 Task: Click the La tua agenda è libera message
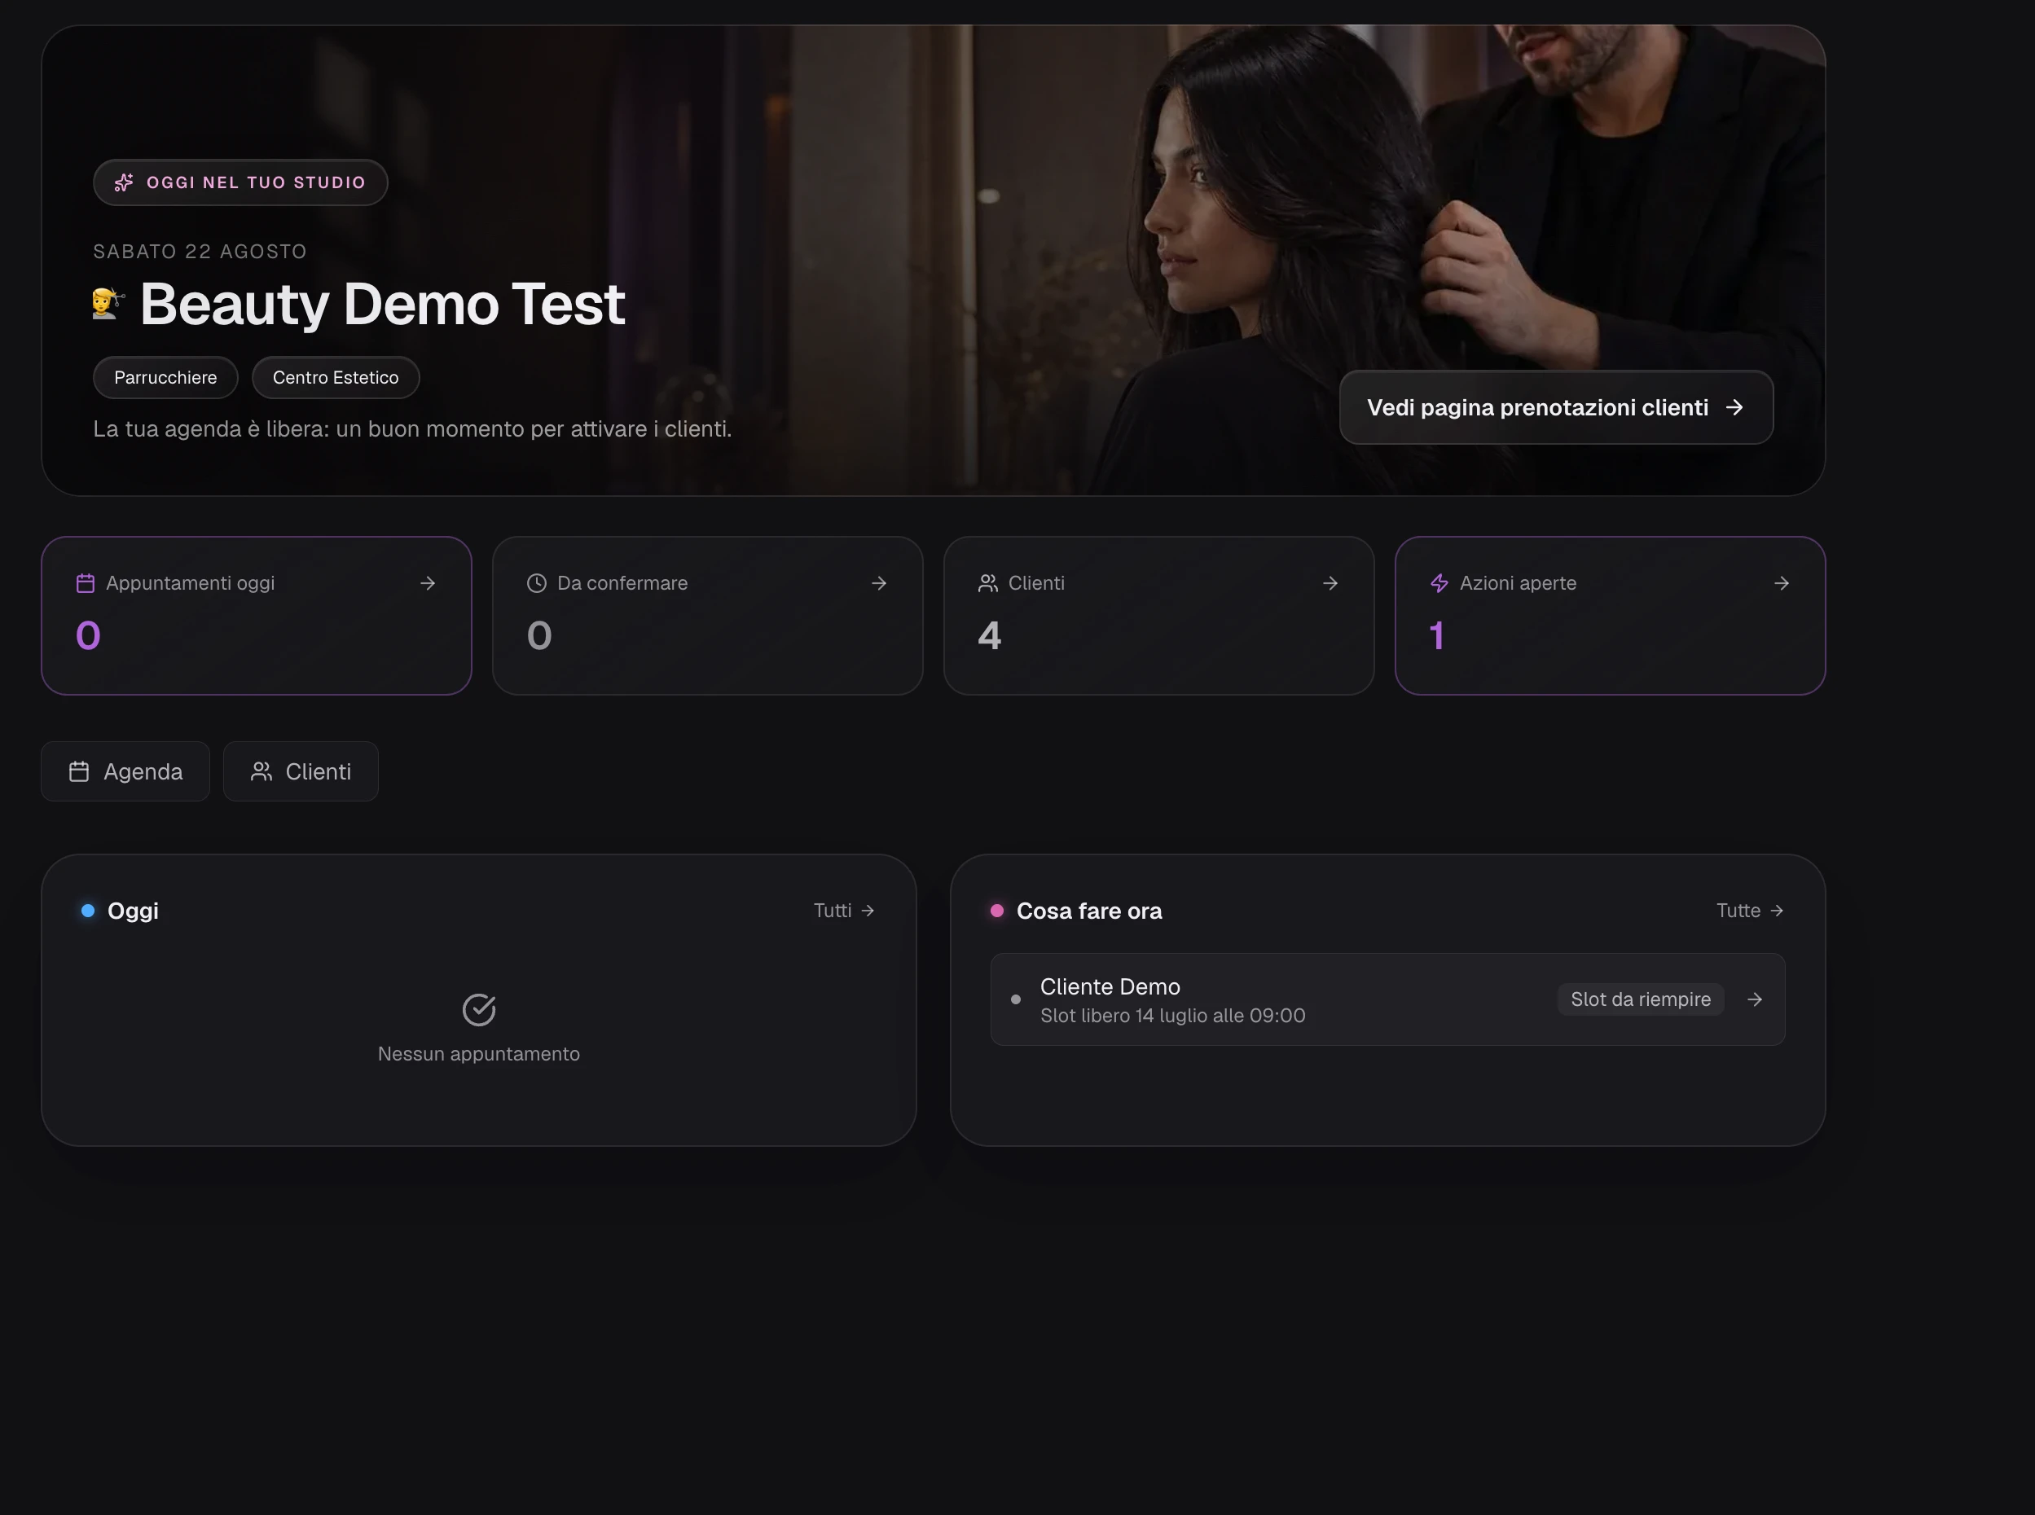[413, 429]
